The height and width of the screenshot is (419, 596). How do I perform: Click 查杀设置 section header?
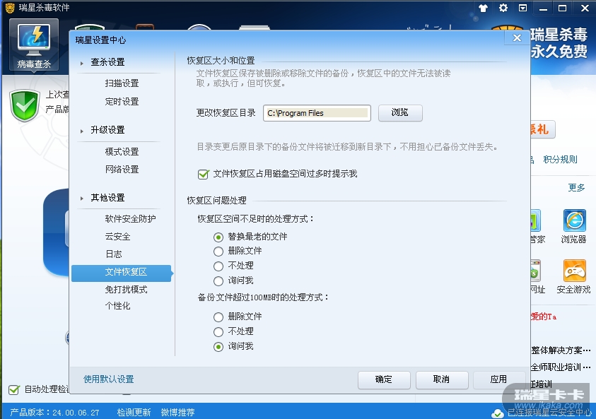tap(107, 62)
